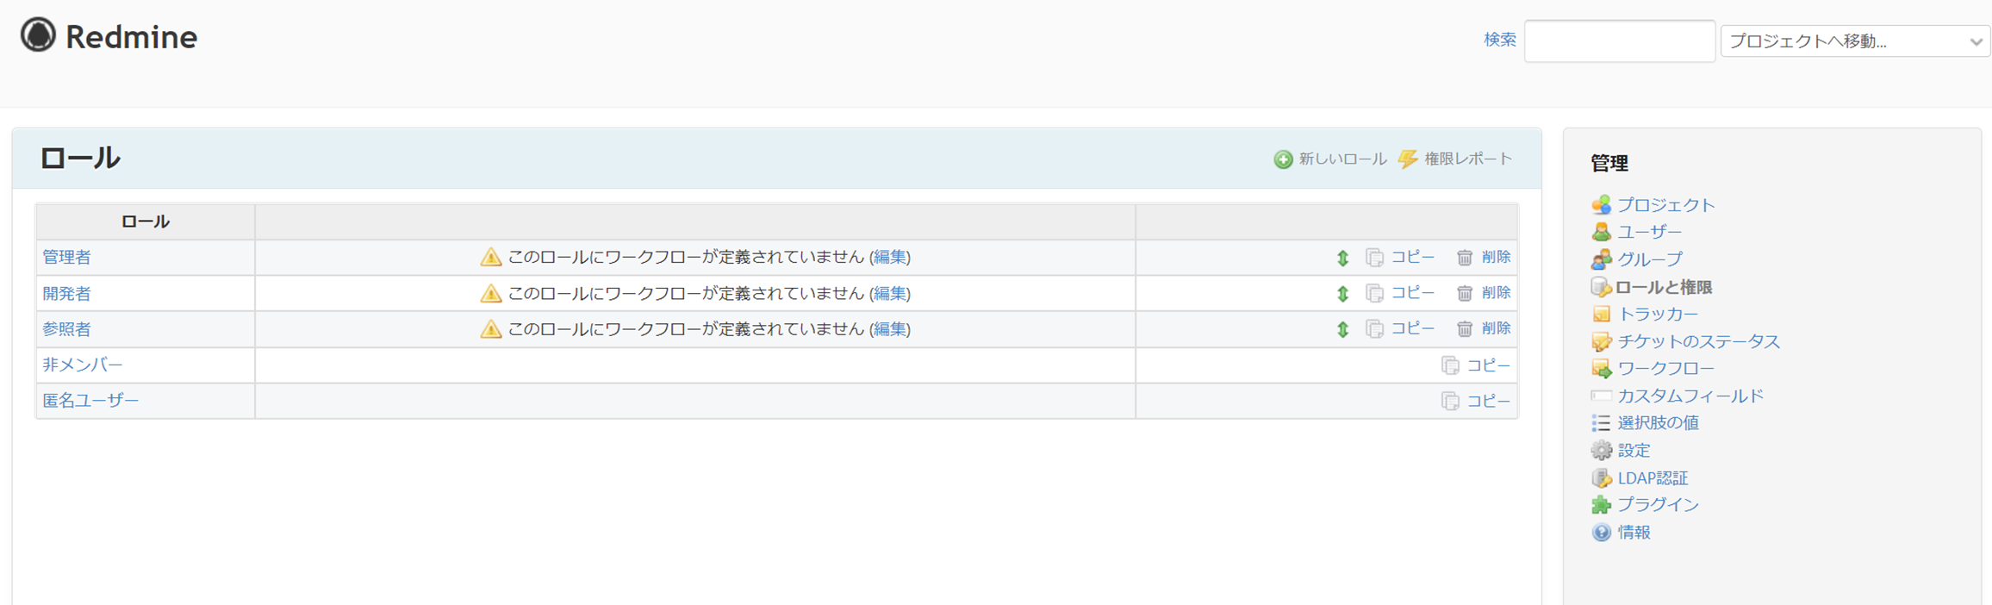1992x605 pixels.
Task: Click the カスタムフィールド sidebar icon
Action: [x=1601, y=396]
